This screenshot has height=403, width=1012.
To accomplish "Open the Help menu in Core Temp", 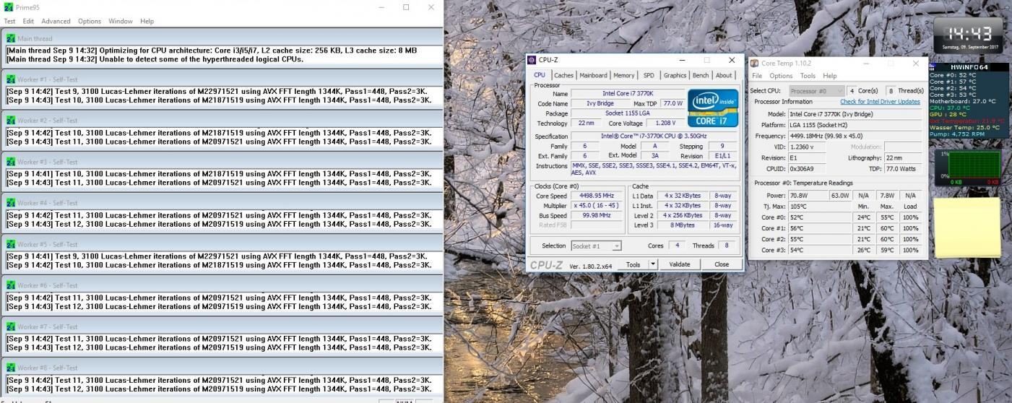I will tap(830, 76).
